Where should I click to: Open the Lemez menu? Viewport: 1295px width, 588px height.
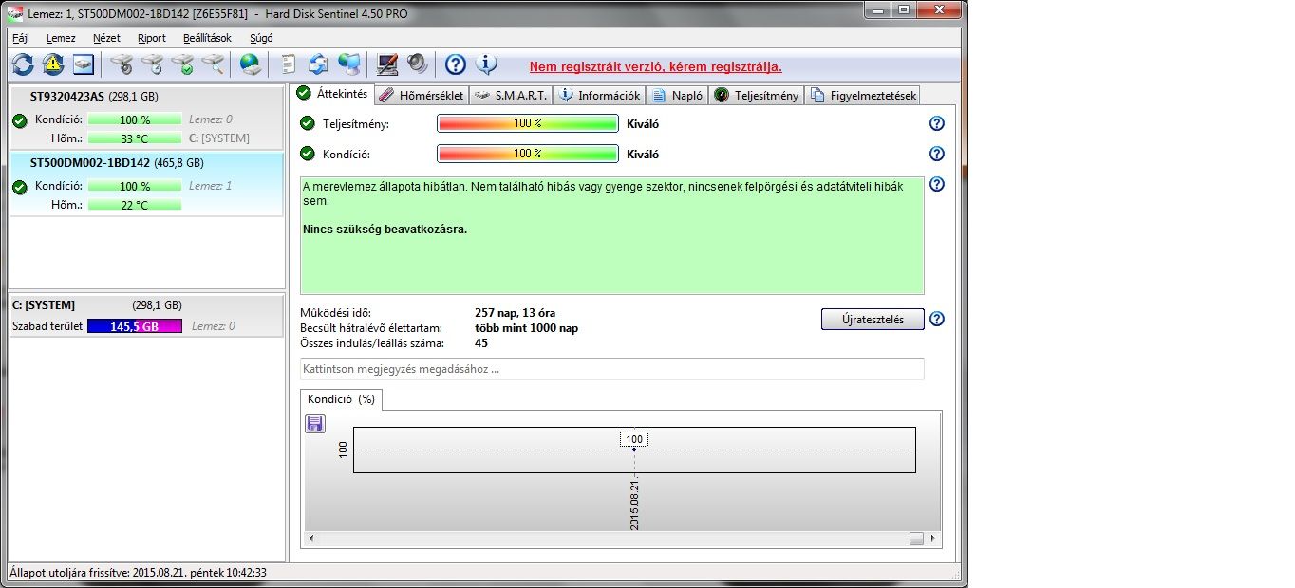[61, 38]
